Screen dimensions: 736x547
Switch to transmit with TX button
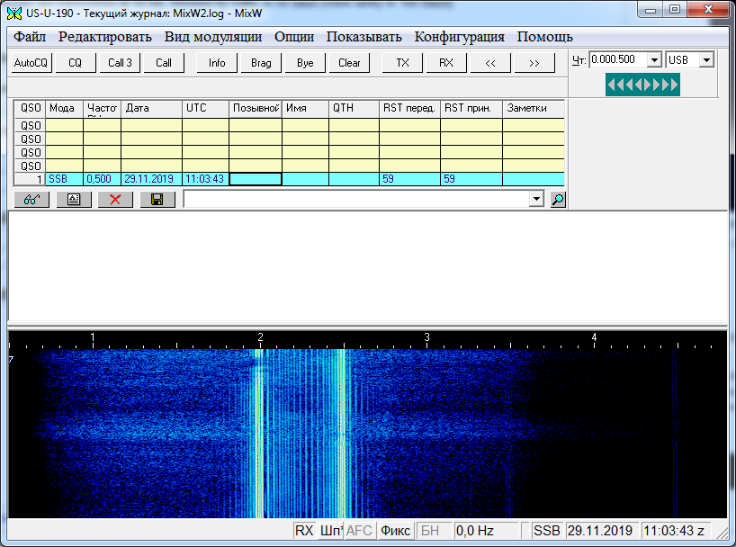(x=402, y=63)
